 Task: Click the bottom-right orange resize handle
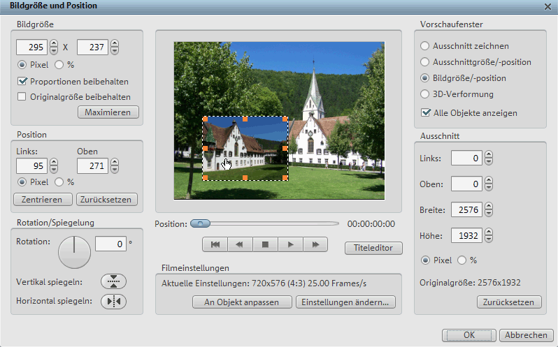(285, 177)
